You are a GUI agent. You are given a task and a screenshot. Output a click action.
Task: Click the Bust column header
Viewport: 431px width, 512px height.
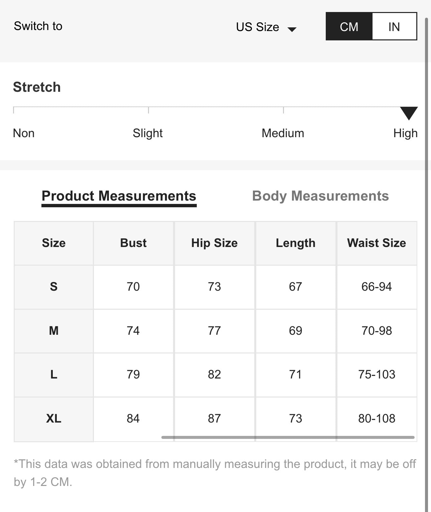pos(133,243)
